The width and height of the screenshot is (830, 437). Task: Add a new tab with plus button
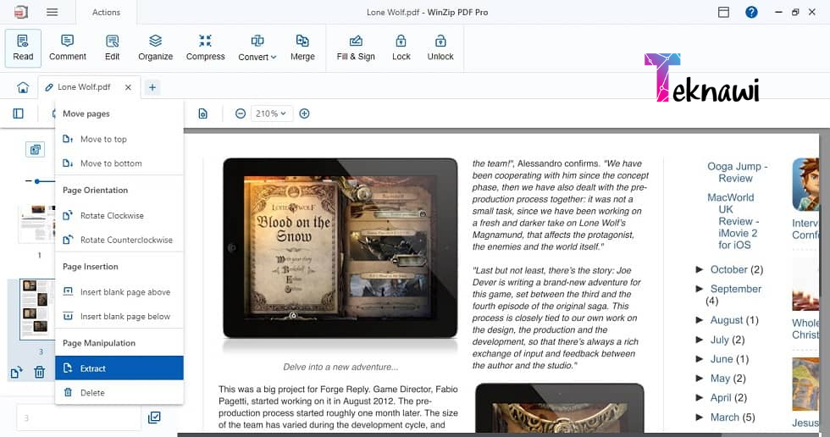point(152,87)
